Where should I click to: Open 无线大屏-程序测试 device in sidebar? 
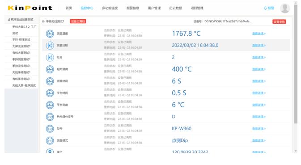(x=24, y=85)
